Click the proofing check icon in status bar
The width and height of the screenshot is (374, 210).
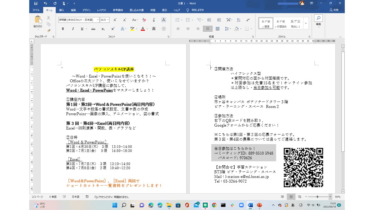click(64, 197)
